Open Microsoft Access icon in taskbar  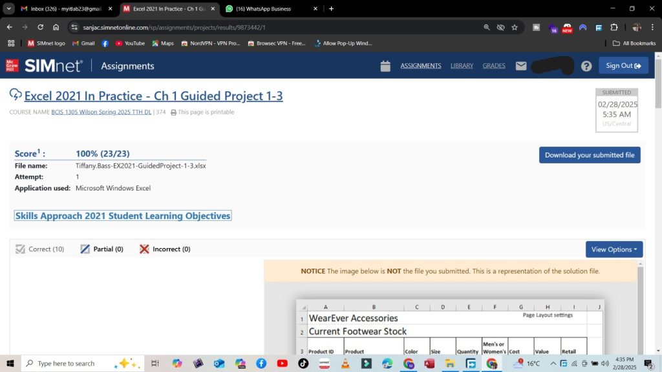pos(429,363)
